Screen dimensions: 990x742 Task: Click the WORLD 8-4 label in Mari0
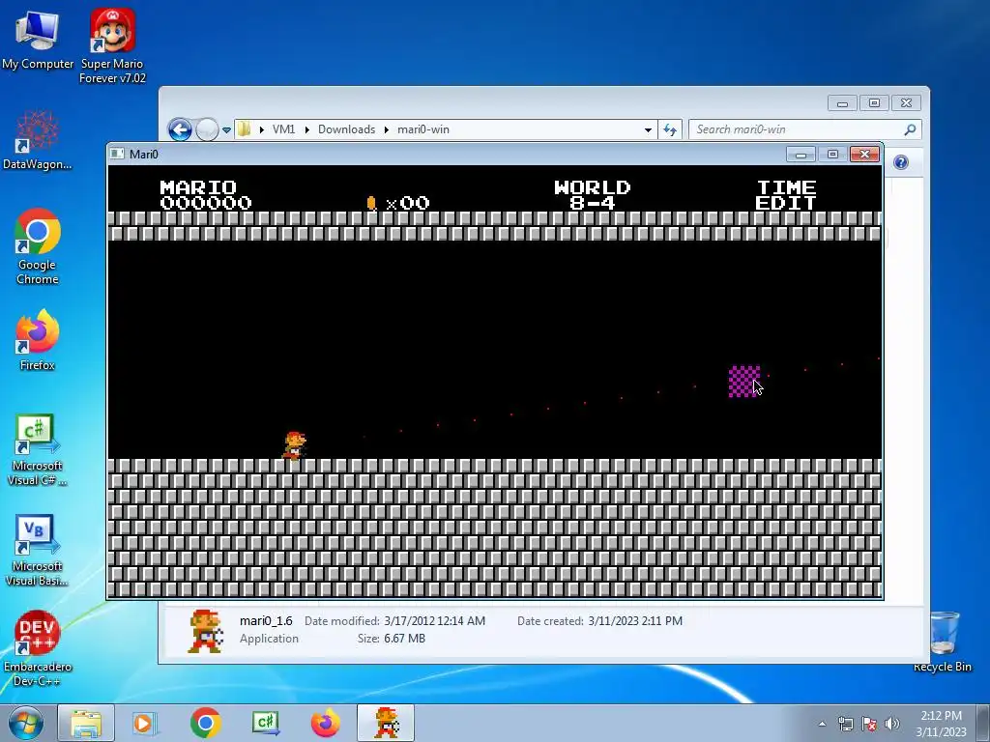(593, 195)
